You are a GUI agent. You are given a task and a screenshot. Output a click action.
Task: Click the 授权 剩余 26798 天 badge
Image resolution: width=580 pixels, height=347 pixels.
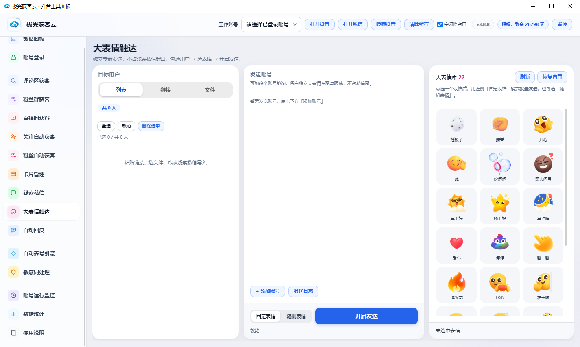[523, 24]
